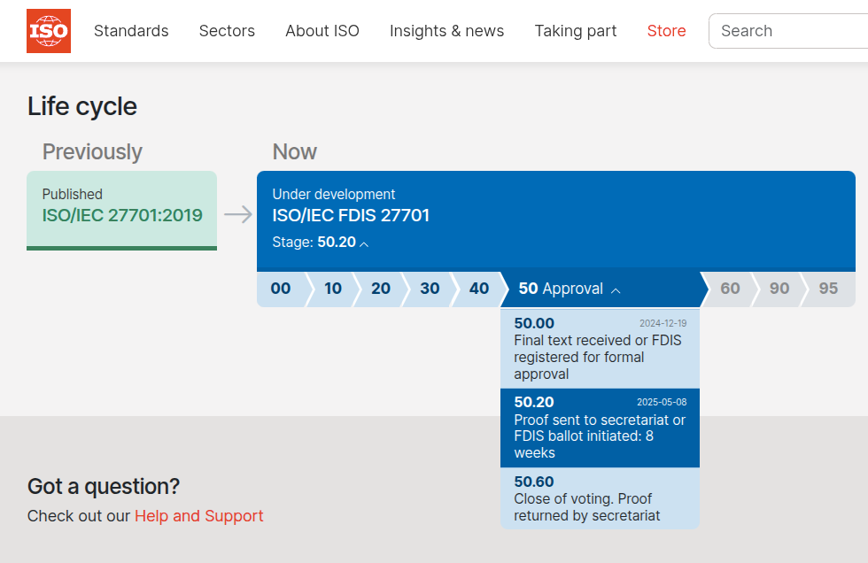Screen dimensions: 868x563
Task: Select stage 40 in life cycle bar
Action: [x=479, y=289]
